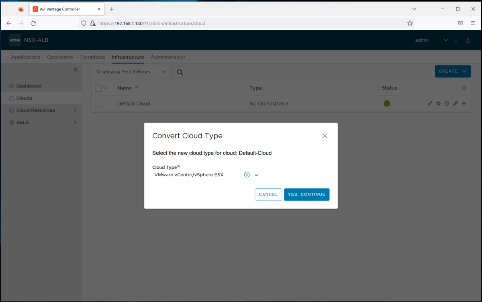Expand the GSLB chevron
Image resolution: width=482 pixels, height=302 pixels.
coord(76,122)
